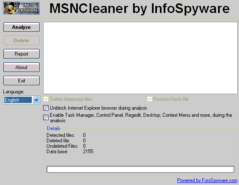Click the InfoSpyware logo image
The height and width of the screenshot is (185, 239).
(x=21, y=8)
